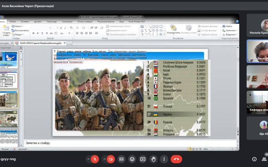Screen dimensions: 268x167
Task: Open Выровнять текст dropdown
Action: coord(117,30)
